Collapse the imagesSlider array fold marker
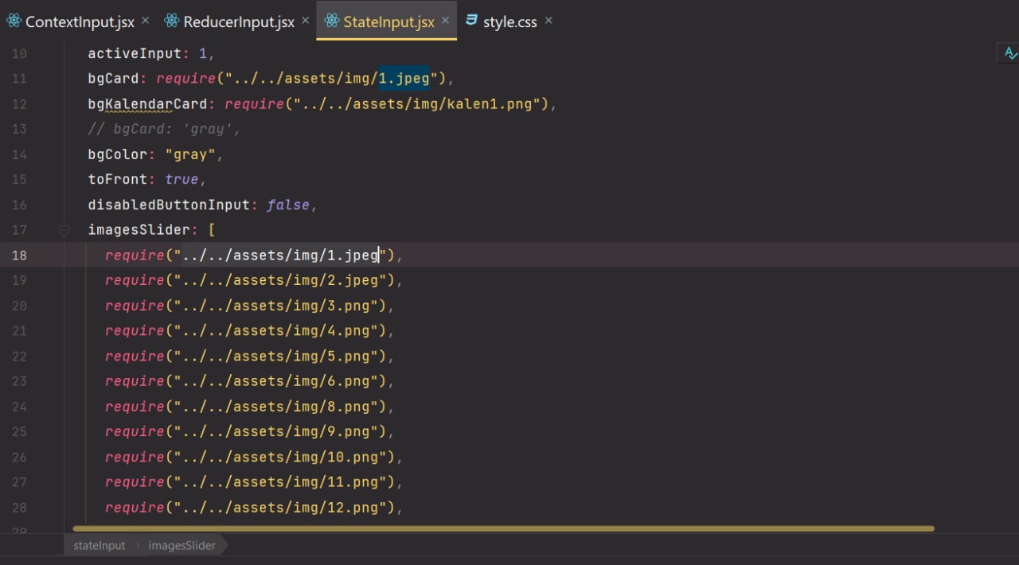The width and height of the screenshot is (1019, 565). (64, 230)
